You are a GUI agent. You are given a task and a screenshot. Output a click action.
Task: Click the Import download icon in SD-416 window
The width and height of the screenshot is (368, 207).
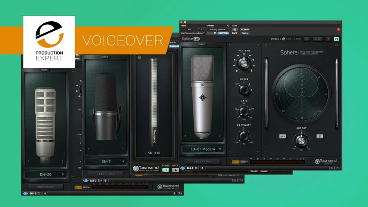point(175,170)
